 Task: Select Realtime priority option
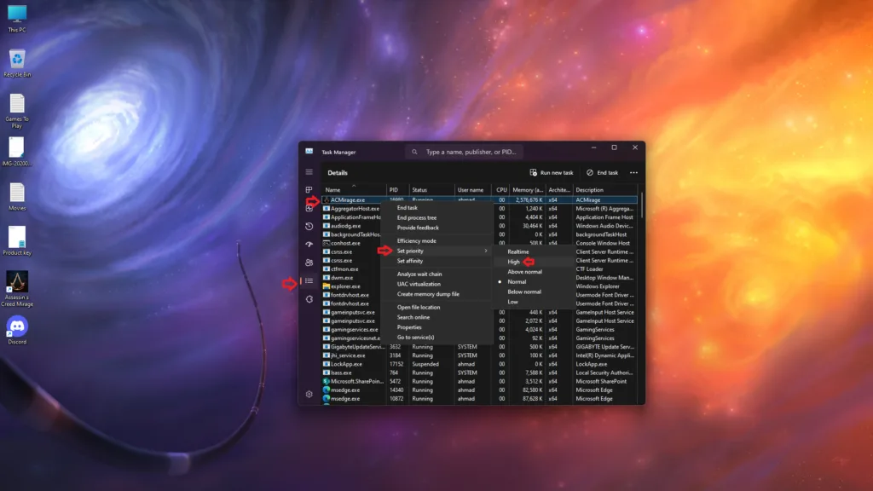pos(534,251)
